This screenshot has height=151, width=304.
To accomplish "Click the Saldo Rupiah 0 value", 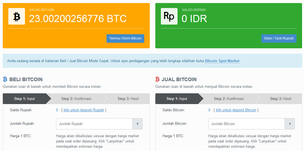I will [57, 110].
